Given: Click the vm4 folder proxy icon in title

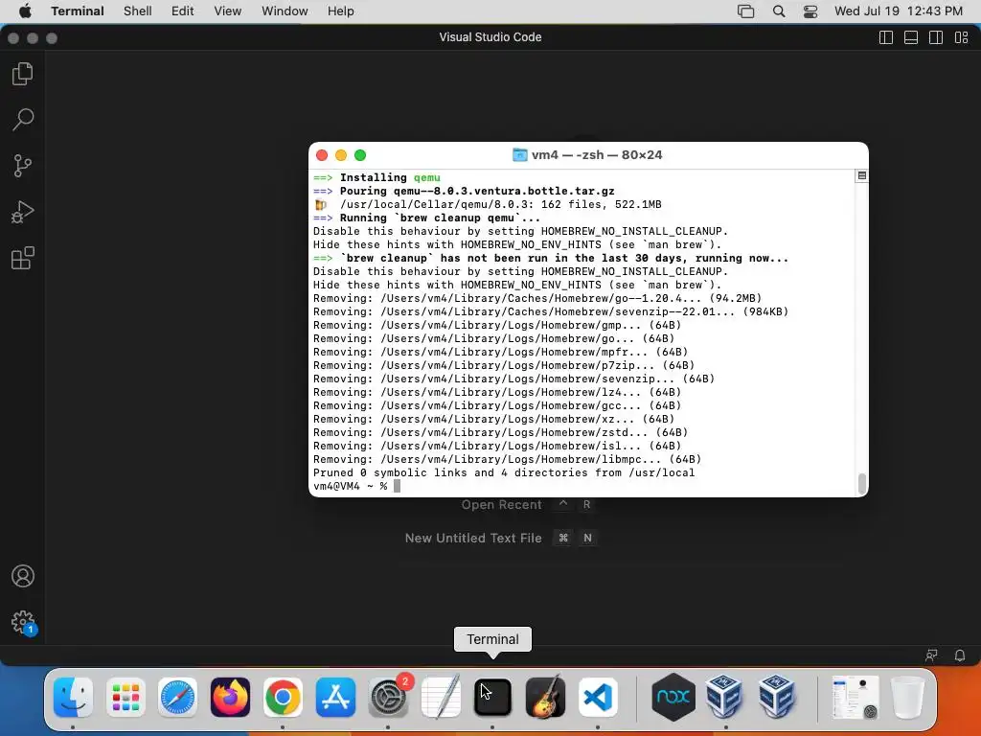Looking at the screenshot, I should pos(519,155).
